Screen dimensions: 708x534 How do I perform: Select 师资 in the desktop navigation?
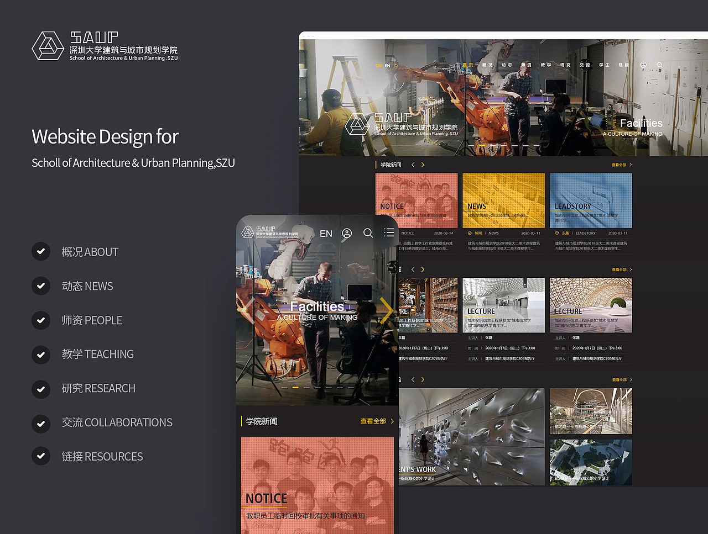[x=526, y=65]
